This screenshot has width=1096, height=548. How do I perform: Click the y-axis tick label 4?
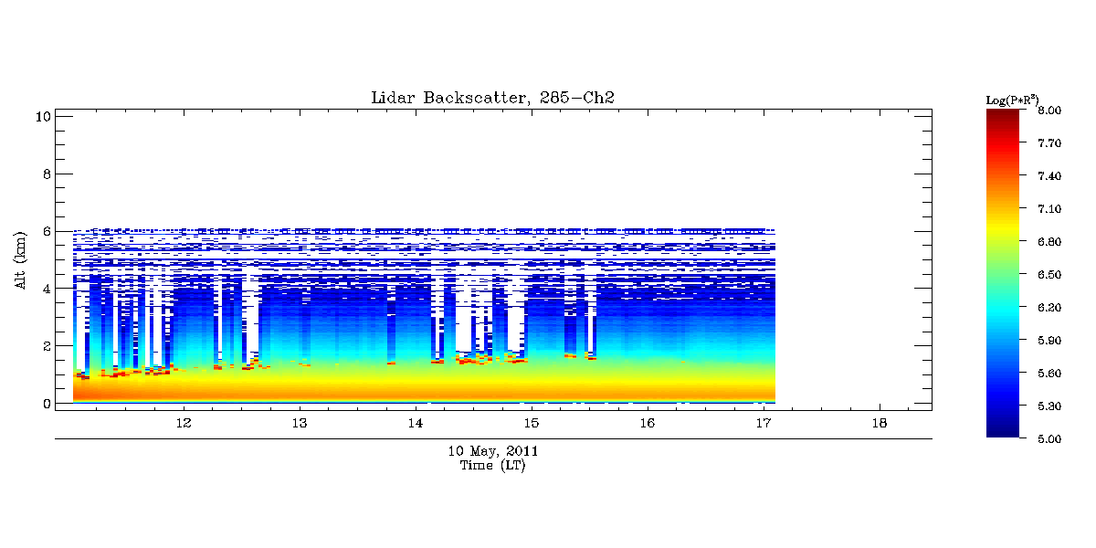[45, 289]
